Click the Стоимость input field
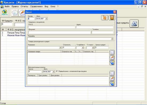The height and width of the screenshot is (105, 147). (69, 47)
